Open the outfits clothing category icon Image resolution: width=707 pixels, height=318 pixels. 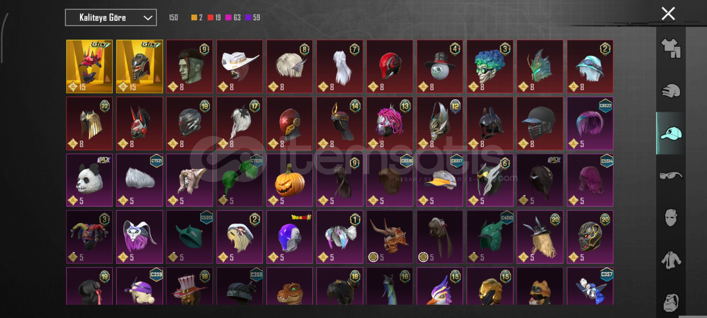coord(671,48)
